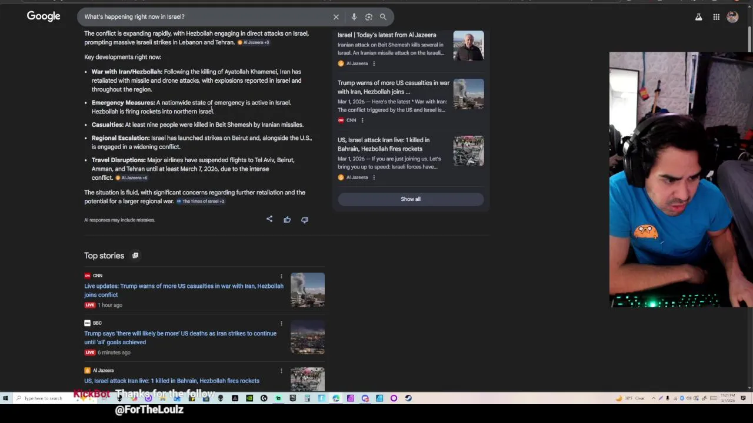Open the Google account profile avatar

tap(732, 17)
